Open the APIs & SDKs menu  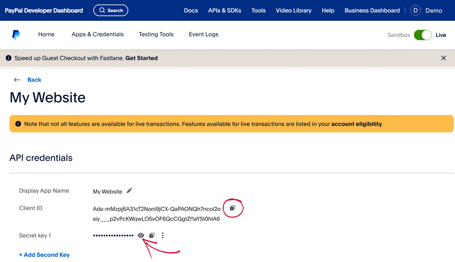(224, 10)
